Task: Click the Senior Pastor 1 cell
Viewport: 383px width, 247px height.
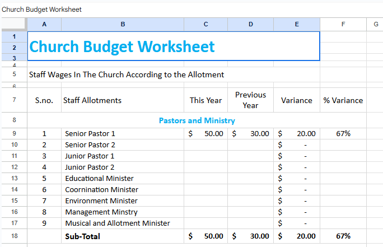Action: point(123,134)
